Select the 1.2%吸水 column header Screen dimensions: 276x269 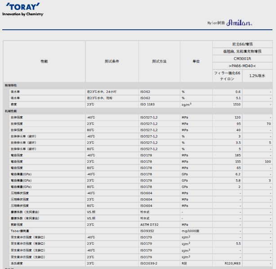pyautogui.click(x=257, y=76)
